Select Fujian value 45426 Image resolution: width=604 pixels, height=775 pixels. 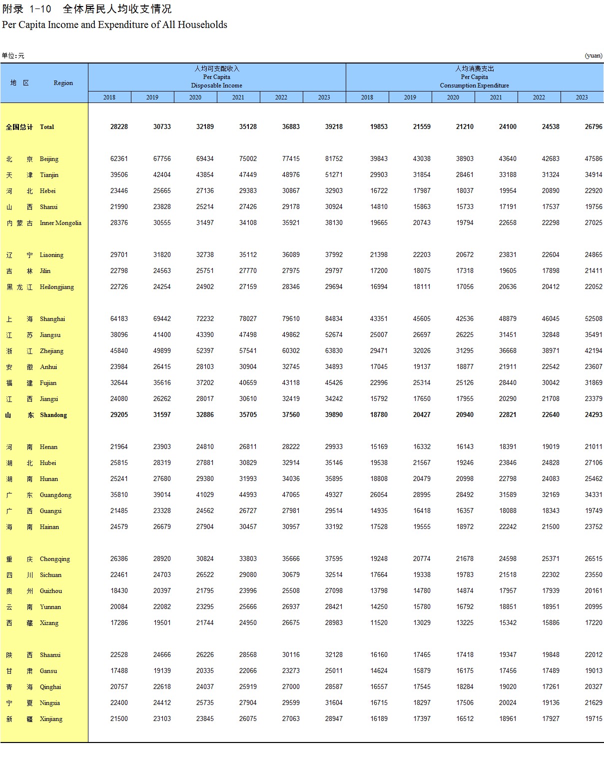coord(334,383)
